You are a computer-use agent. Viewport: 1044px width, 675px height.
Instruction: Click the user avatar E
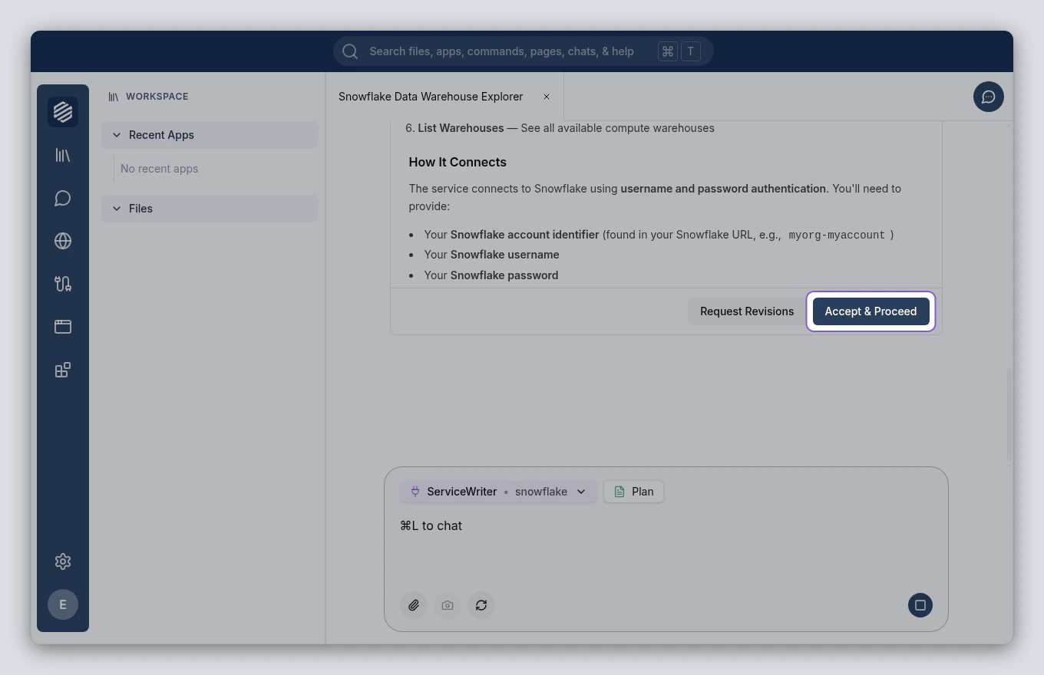tap(63, 604)
